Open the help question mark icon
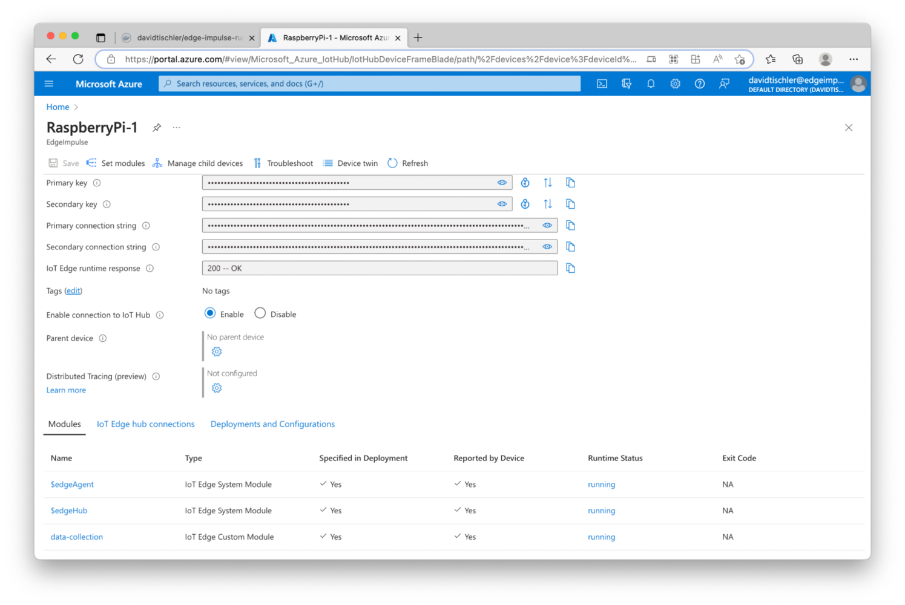The height and width of the screenshot is (605, 905). 699,83
